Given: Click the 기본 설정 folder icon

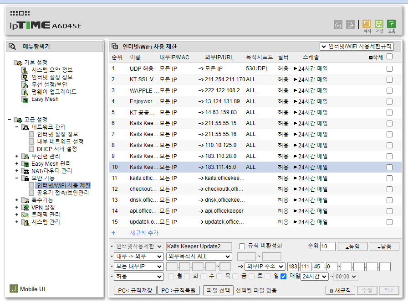Looking at the screenshot, I should (18, 63).
